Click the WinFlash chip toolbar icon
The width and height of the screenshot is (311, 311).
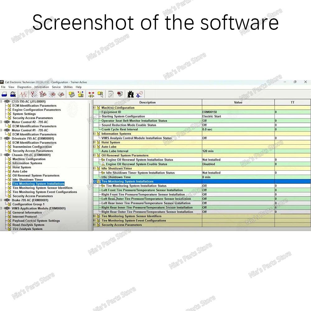120,94
